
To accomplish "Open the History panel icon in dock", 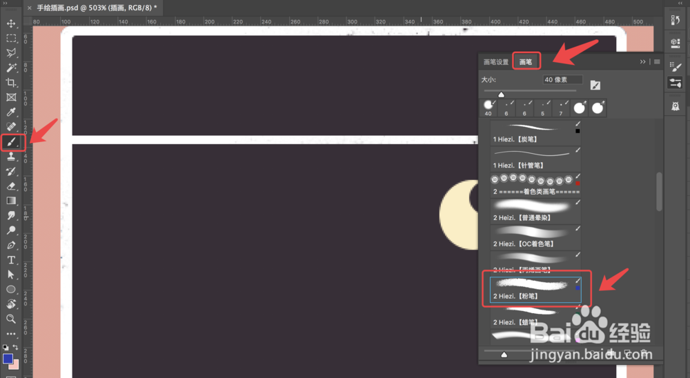I will tap(676, 20).
